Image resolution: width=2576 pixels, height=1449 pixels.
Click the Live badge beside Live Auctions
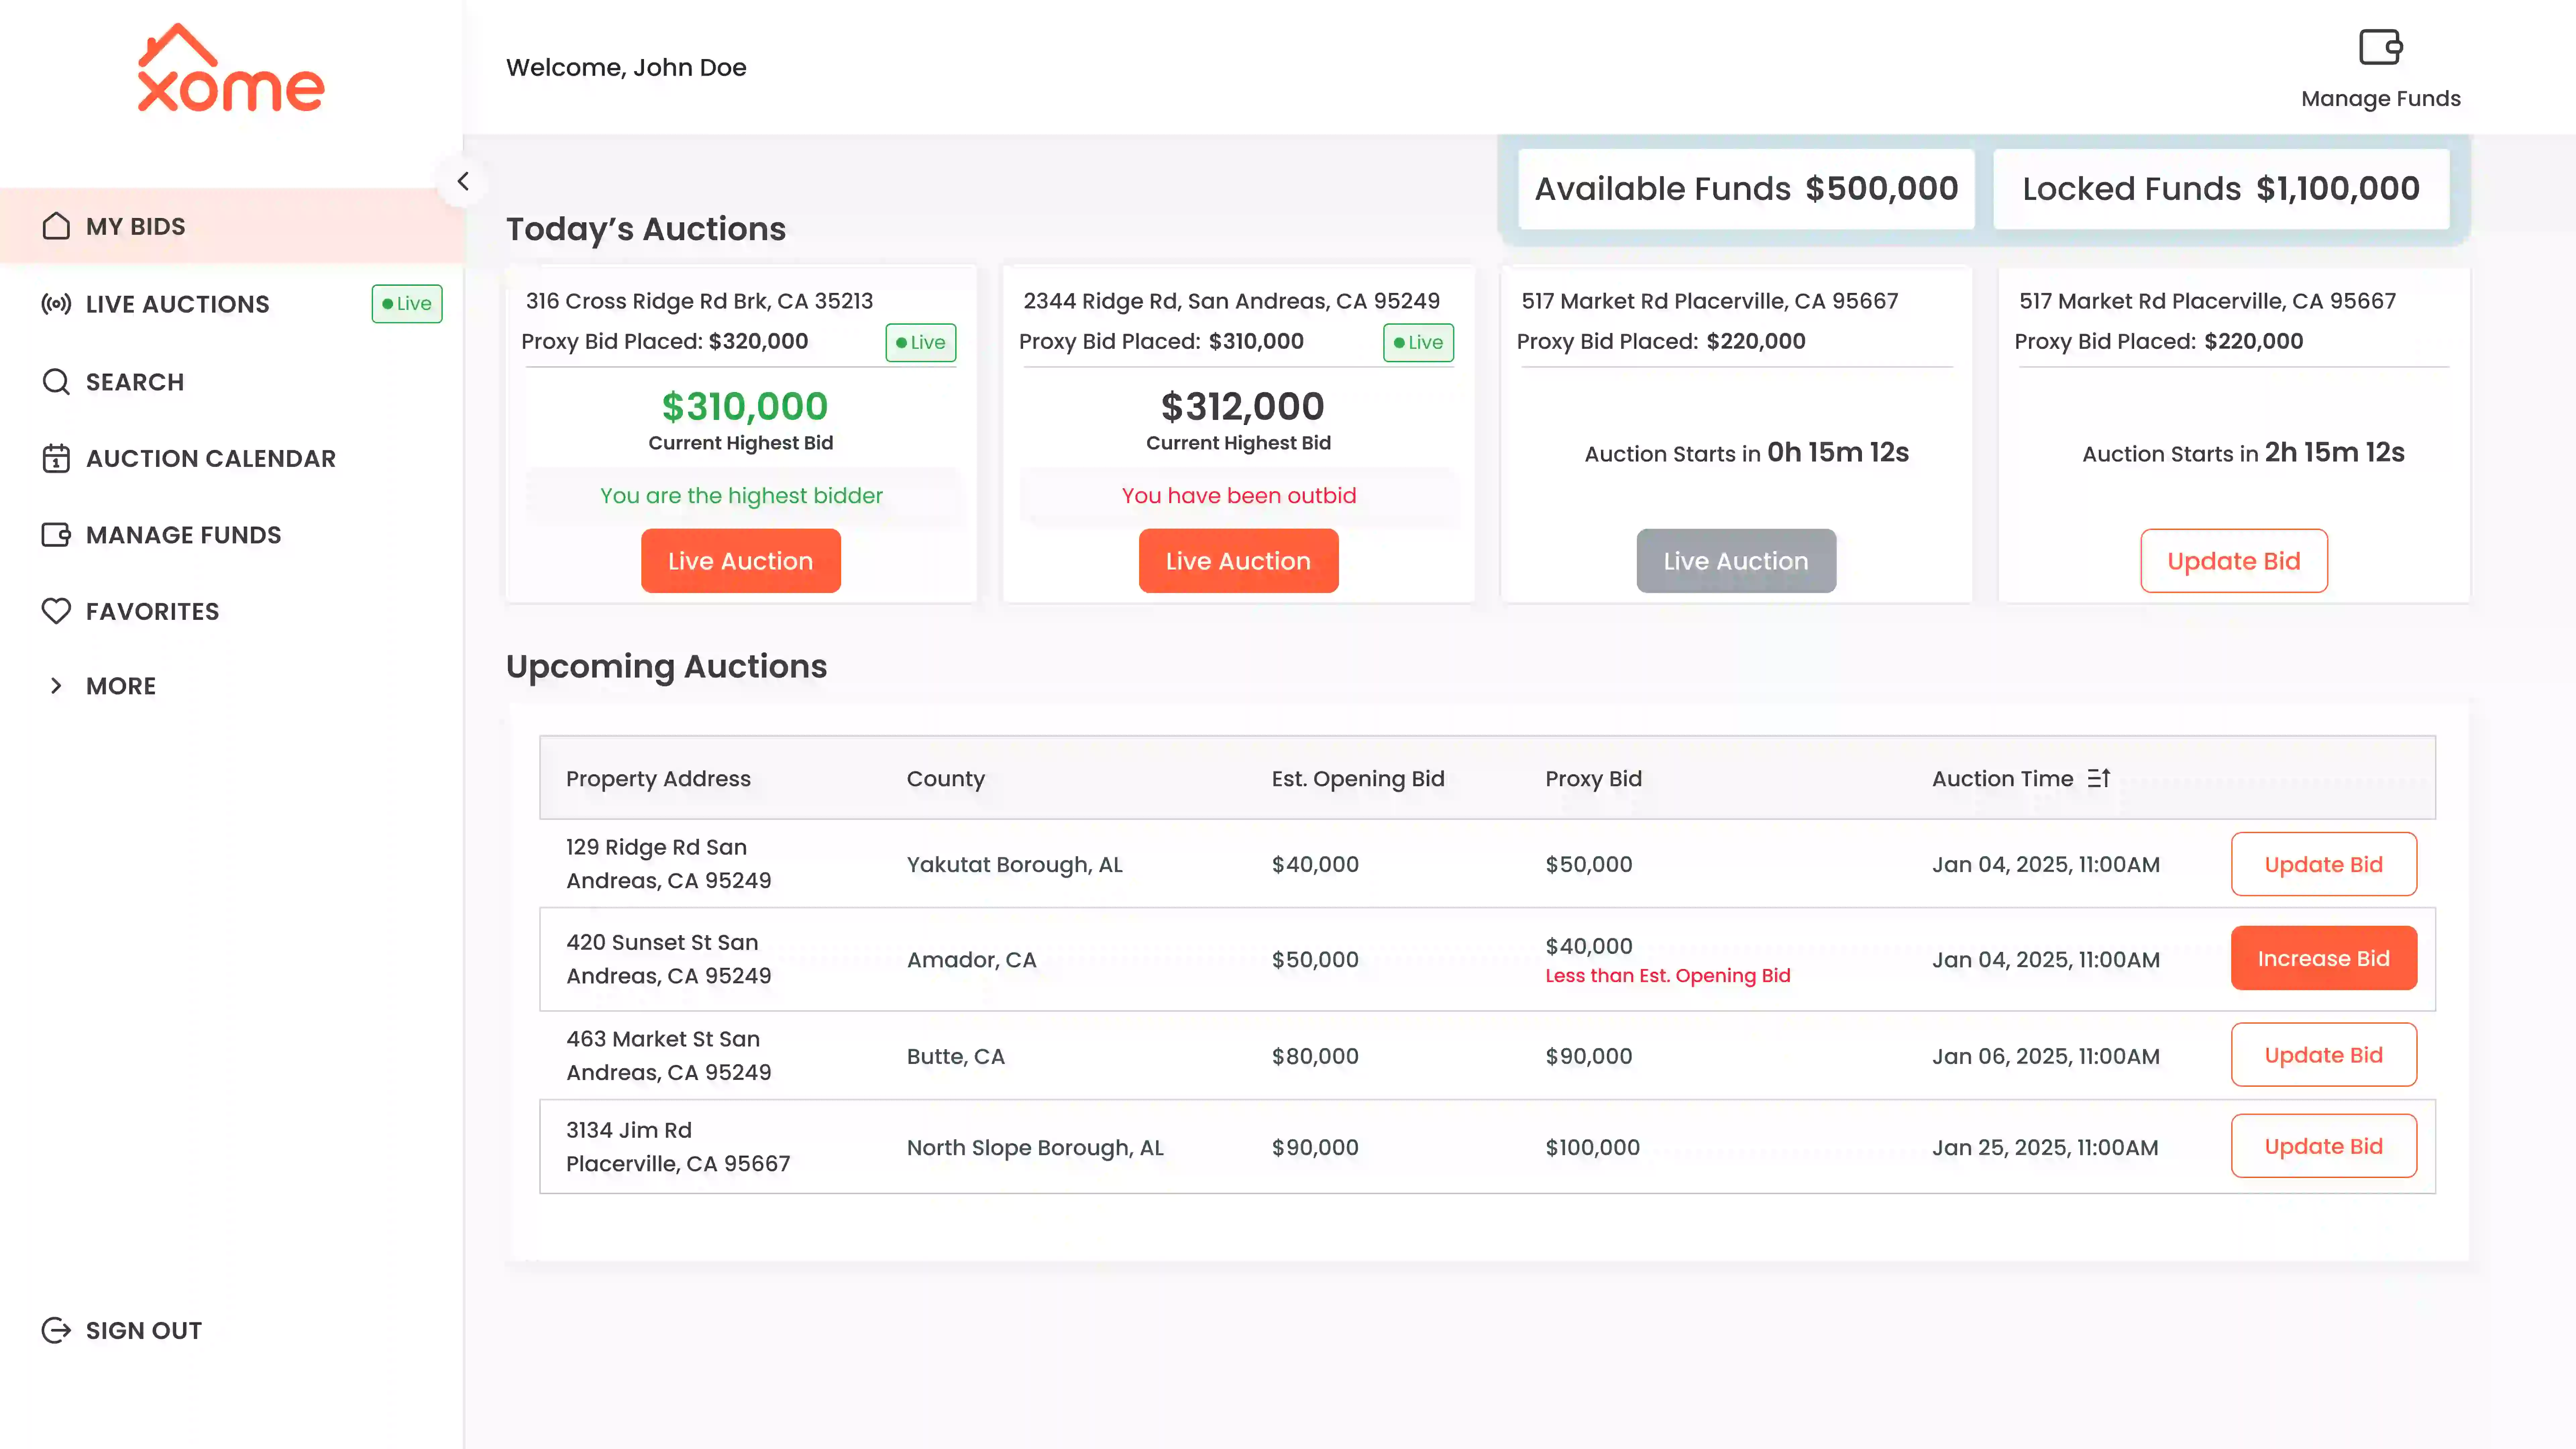[407, 304]
